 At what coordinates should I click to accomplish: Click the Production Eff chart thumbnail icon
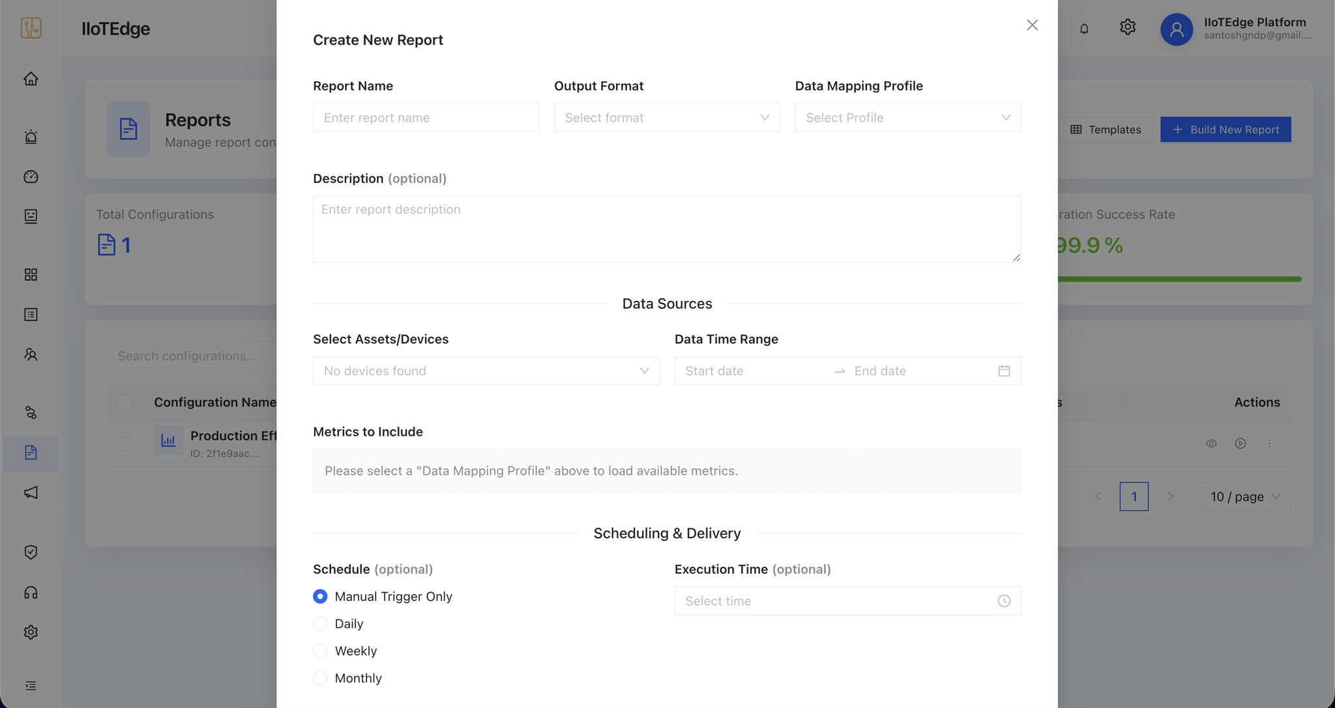[x=168, y=440]
